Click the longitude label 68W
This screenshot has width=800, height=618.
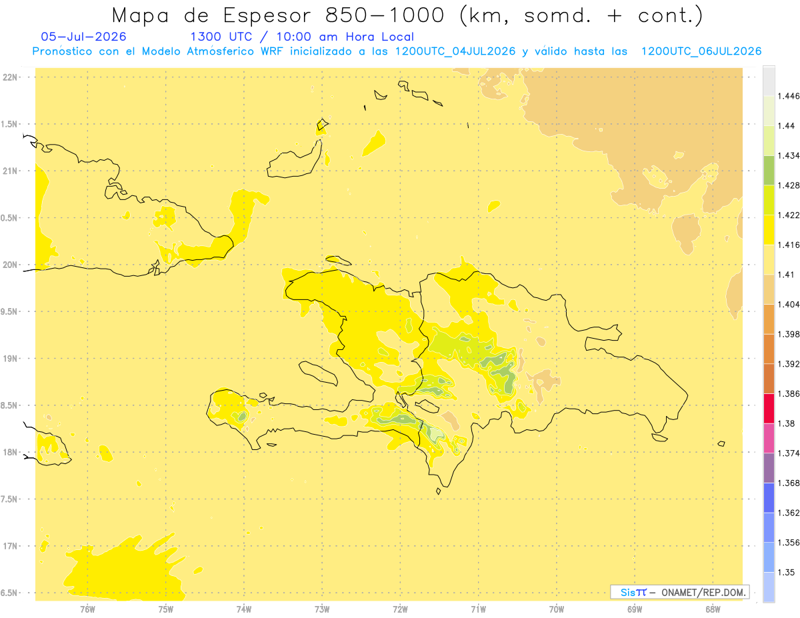coord(713,609)
